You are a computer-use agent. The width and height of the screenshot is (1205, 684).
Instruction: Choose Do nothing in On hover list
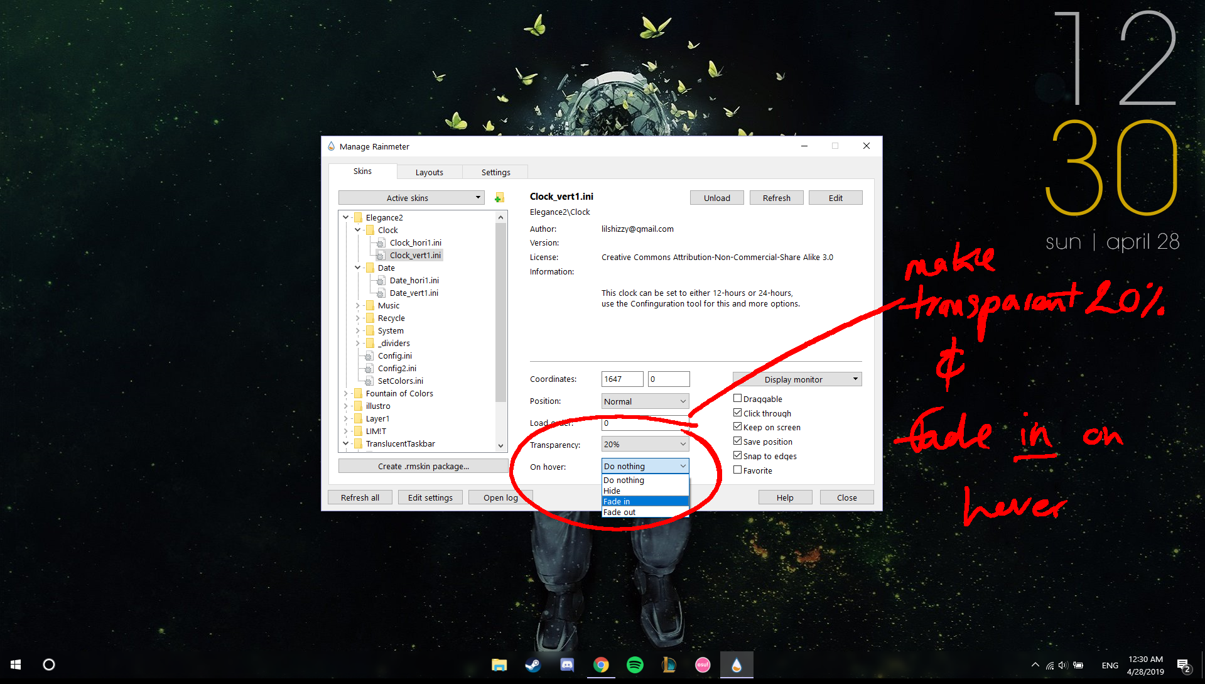[646, 480]
